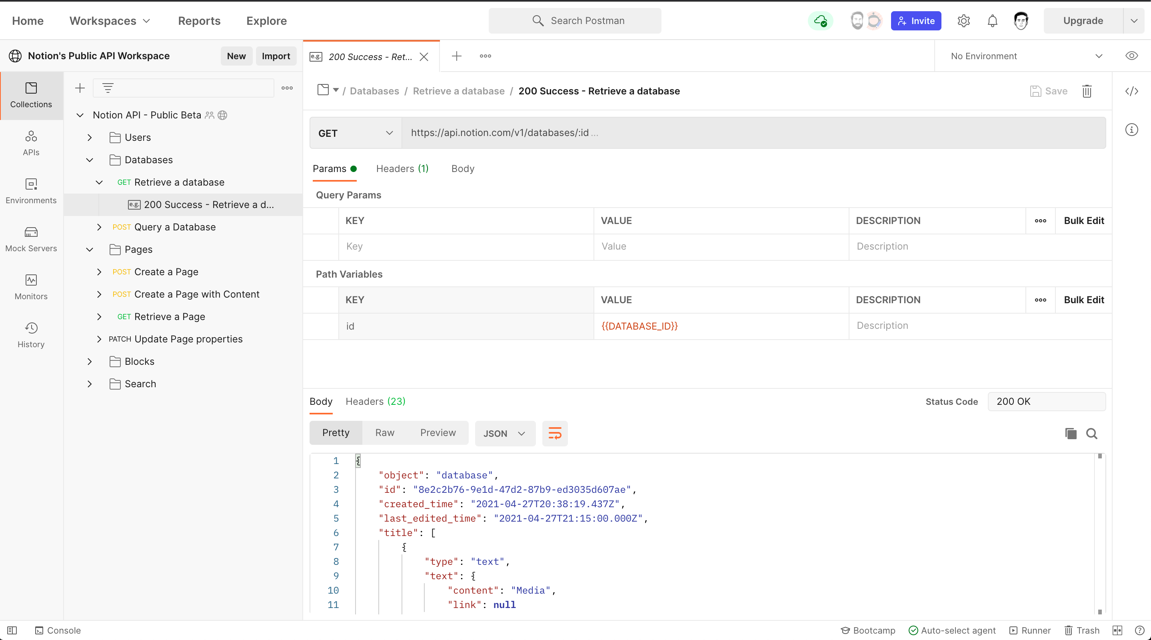Expand the Users folder

90,138
